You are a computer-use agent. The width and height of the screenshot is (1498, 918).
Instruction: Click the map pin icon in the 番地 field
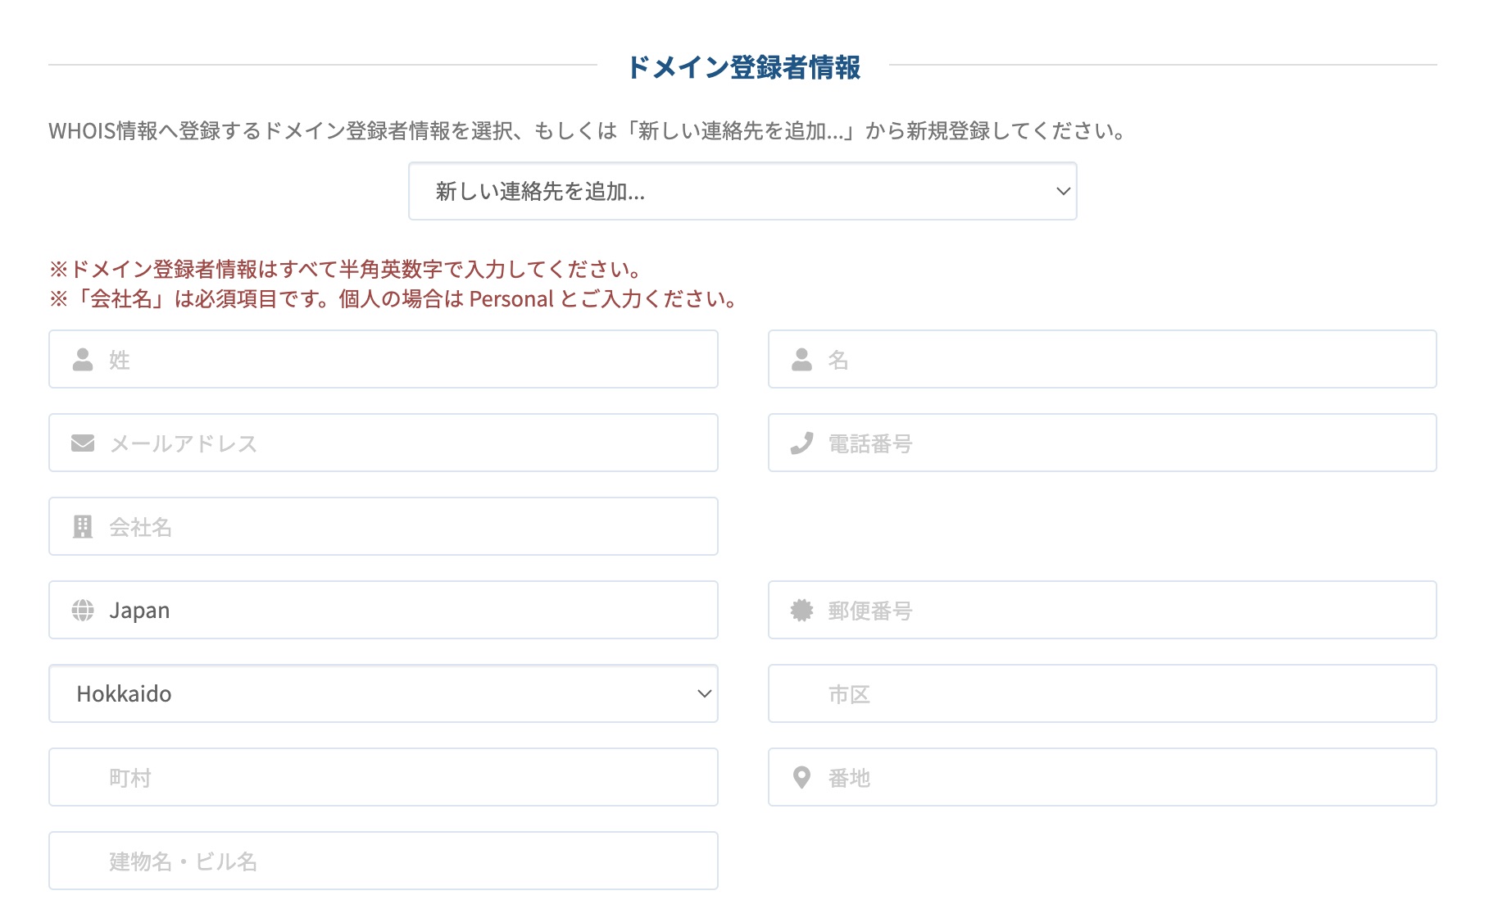(x=801, y=778)
